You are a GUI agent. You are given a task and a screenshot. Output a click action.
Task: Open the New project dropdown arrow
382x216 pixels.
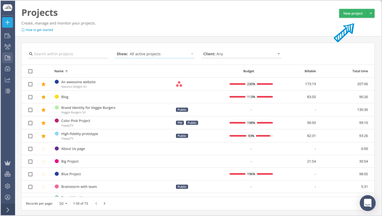pos(371,13)
